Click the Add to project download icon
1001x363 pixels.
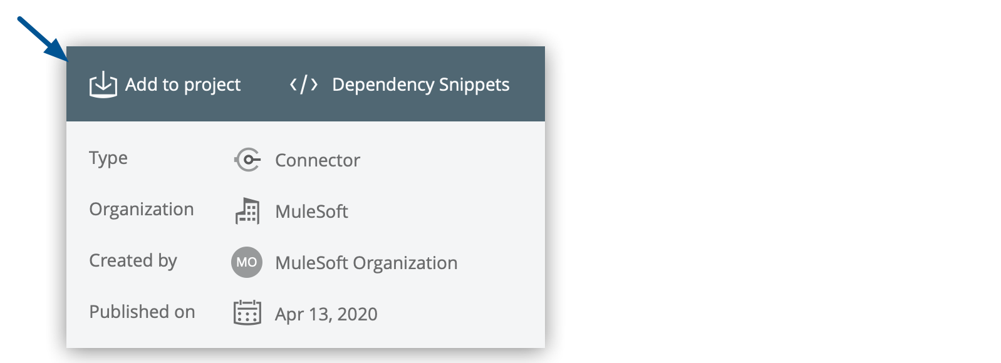[103, 84]
